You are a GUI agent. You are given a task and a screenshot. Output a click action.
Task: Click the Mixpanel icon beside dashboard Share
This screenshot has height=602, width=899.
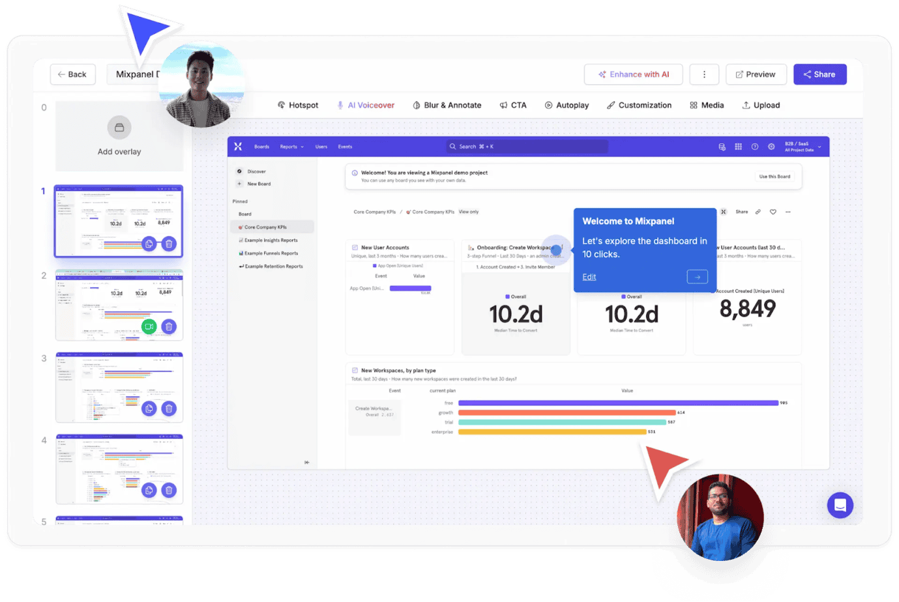coord(724,212)
